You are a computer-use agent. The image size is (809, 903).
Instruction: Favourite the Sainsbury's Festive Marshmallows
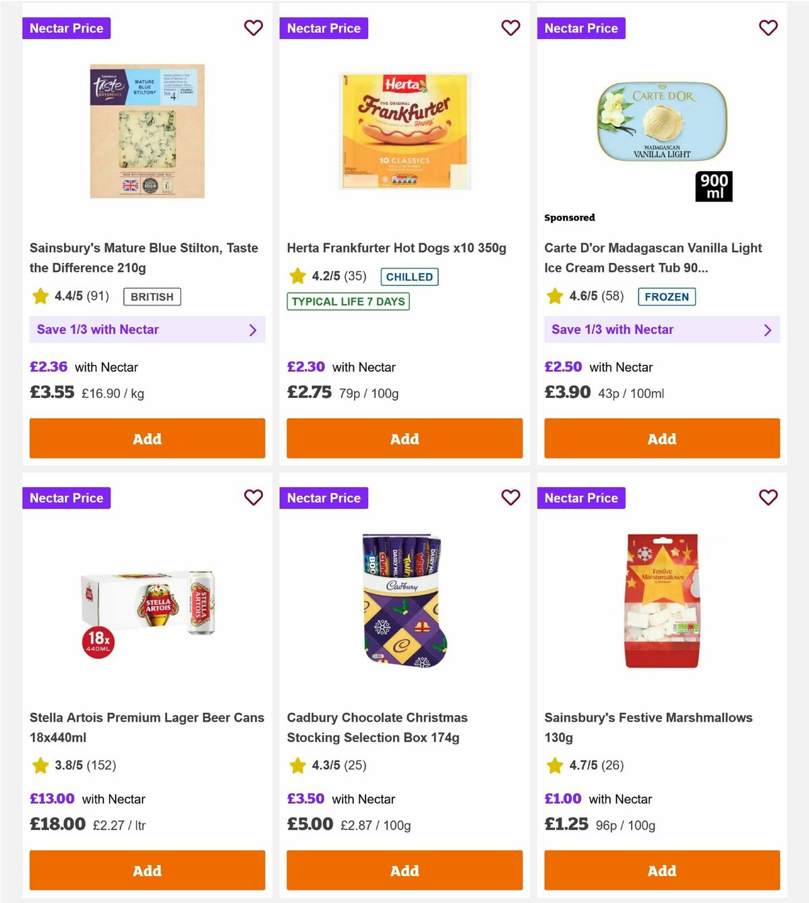pos(768,498)
